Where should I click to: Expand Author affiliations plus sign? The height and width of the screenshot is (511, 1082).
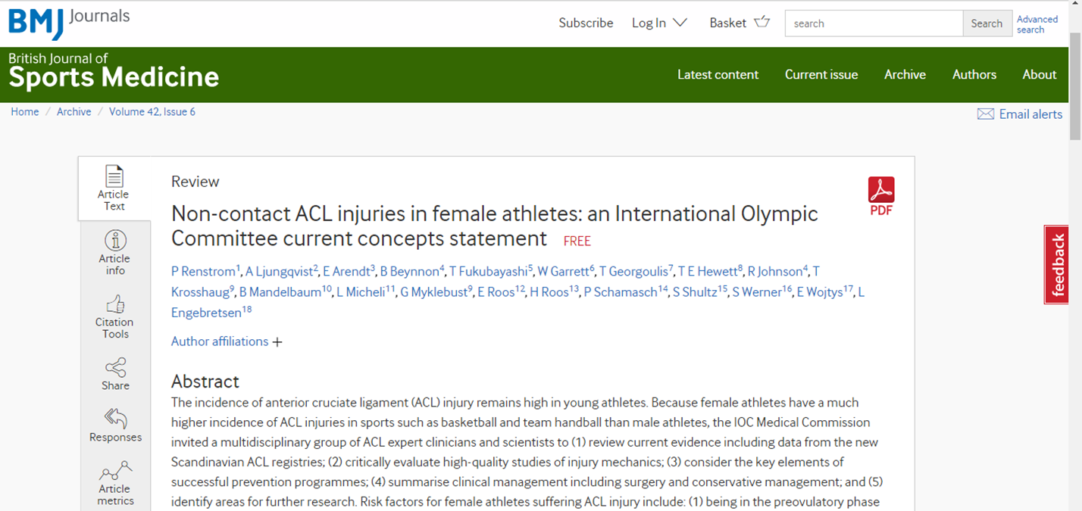pos(277,342)
